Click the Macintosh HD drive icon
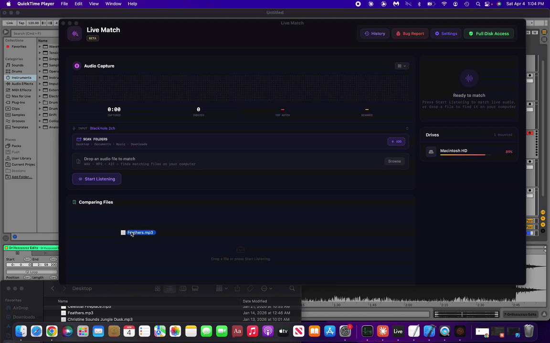 coord(431,151)
